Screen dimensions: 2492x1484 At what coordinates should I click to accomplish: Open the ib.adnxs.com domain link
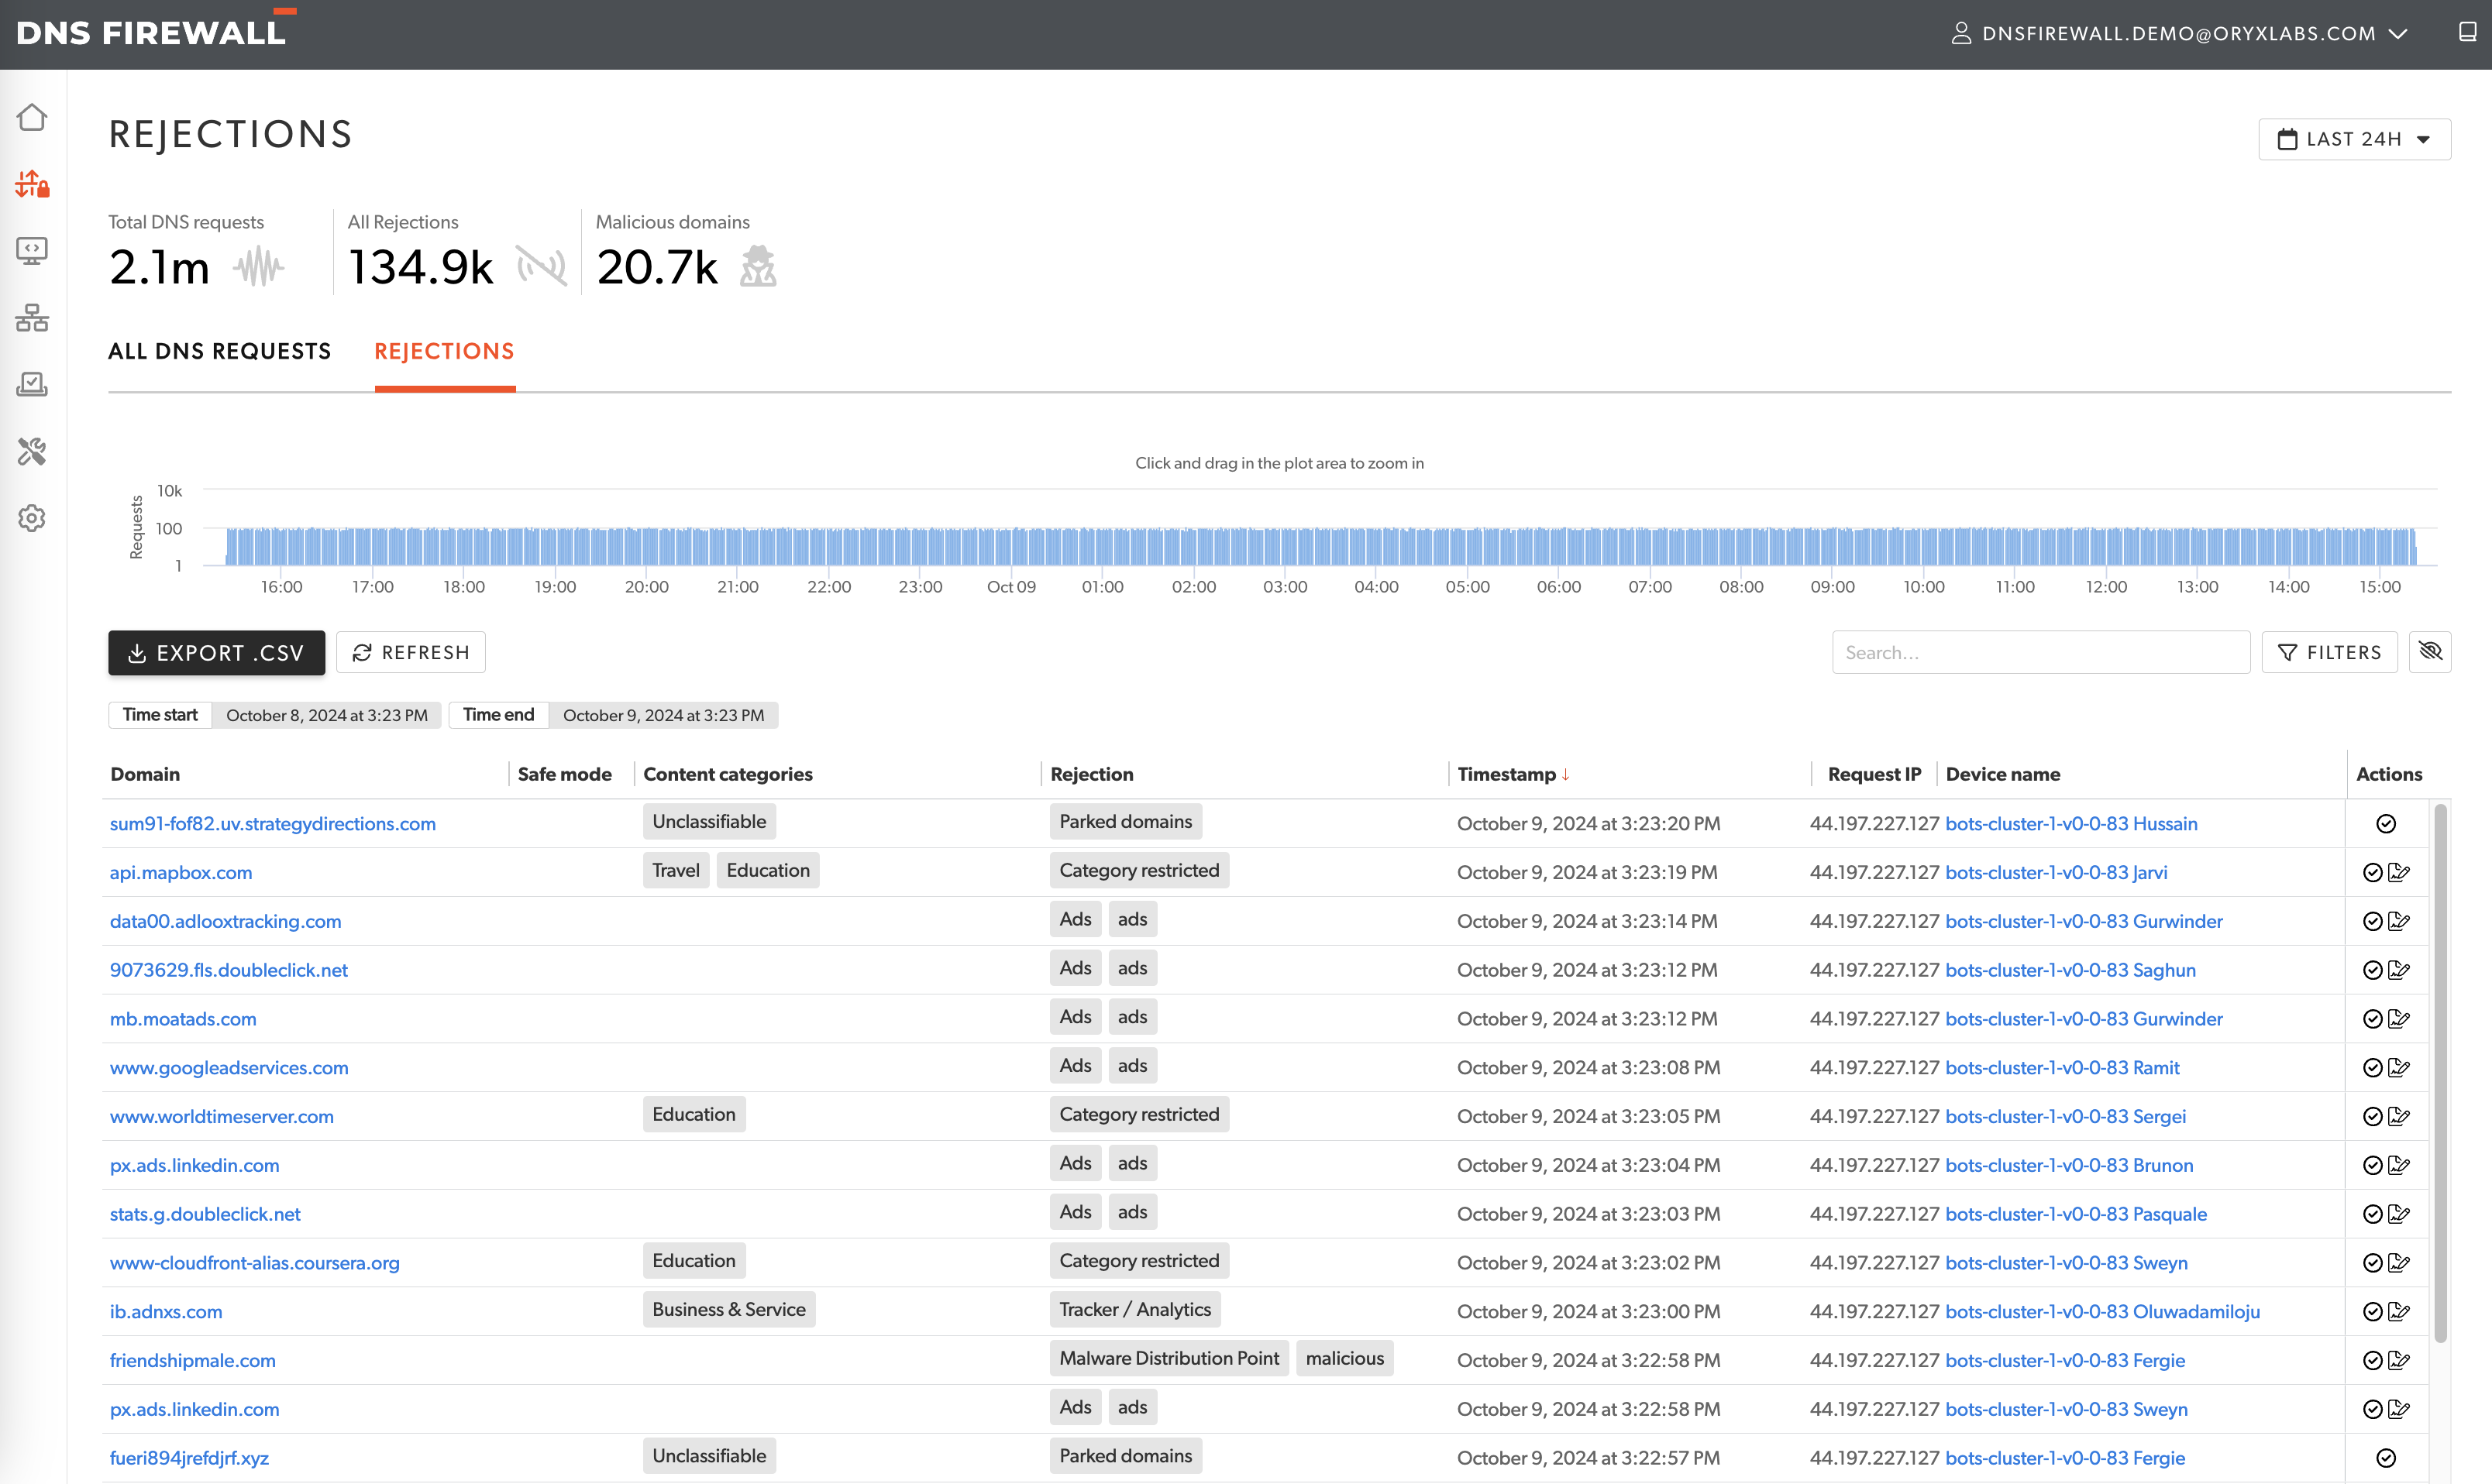(166, 1312)
